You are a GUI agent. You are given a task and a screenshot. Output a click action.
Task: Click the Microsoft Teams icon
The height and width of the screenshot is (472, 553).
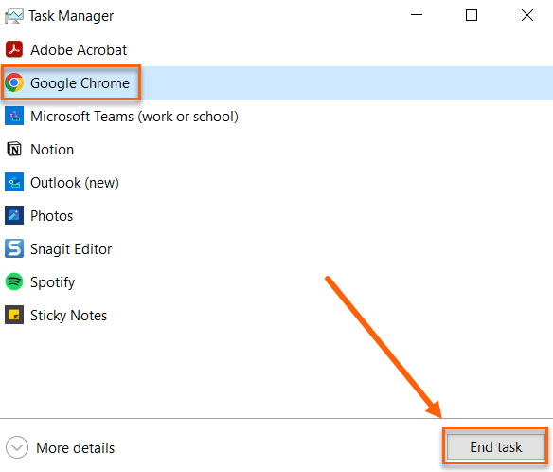tap(14, 116)
